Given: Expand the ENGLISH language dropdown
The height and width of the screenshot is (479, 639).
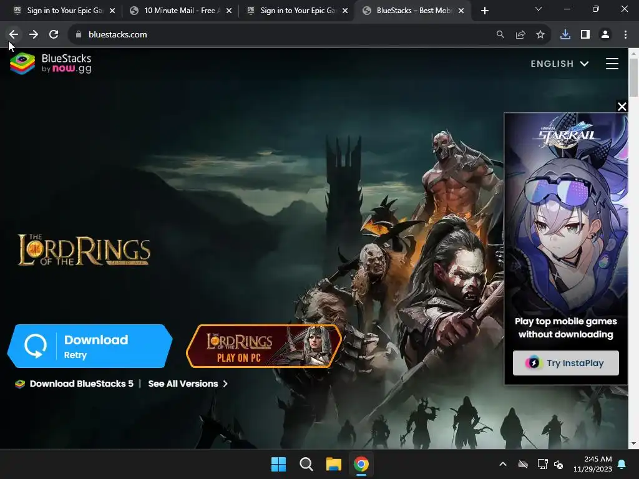Looking at the screenshot, I should (x=560, y=64).
